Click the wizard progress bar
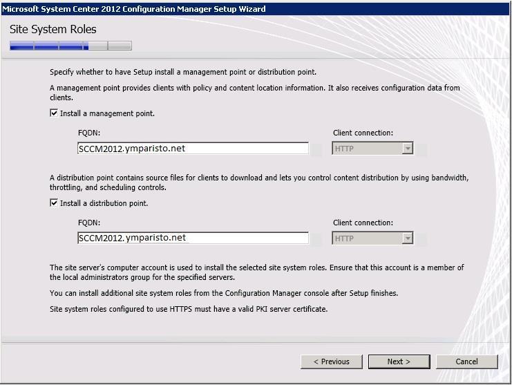Screen dimensions: 512x385 (x=71, y=46)
